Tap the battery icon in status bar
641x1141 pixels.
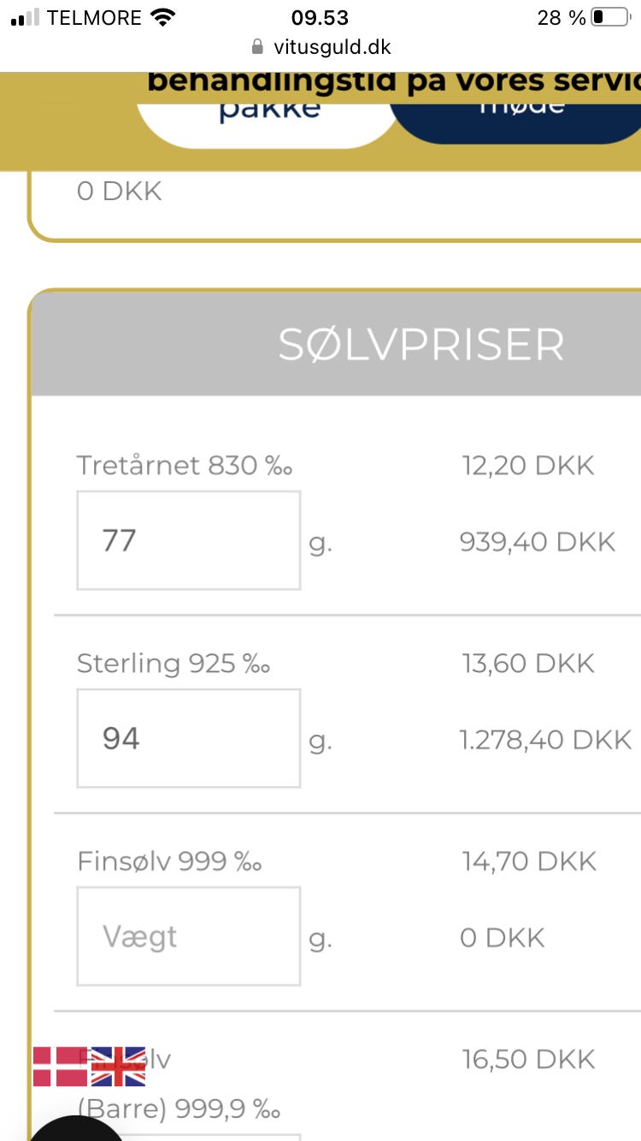click(x=609, y=17)
